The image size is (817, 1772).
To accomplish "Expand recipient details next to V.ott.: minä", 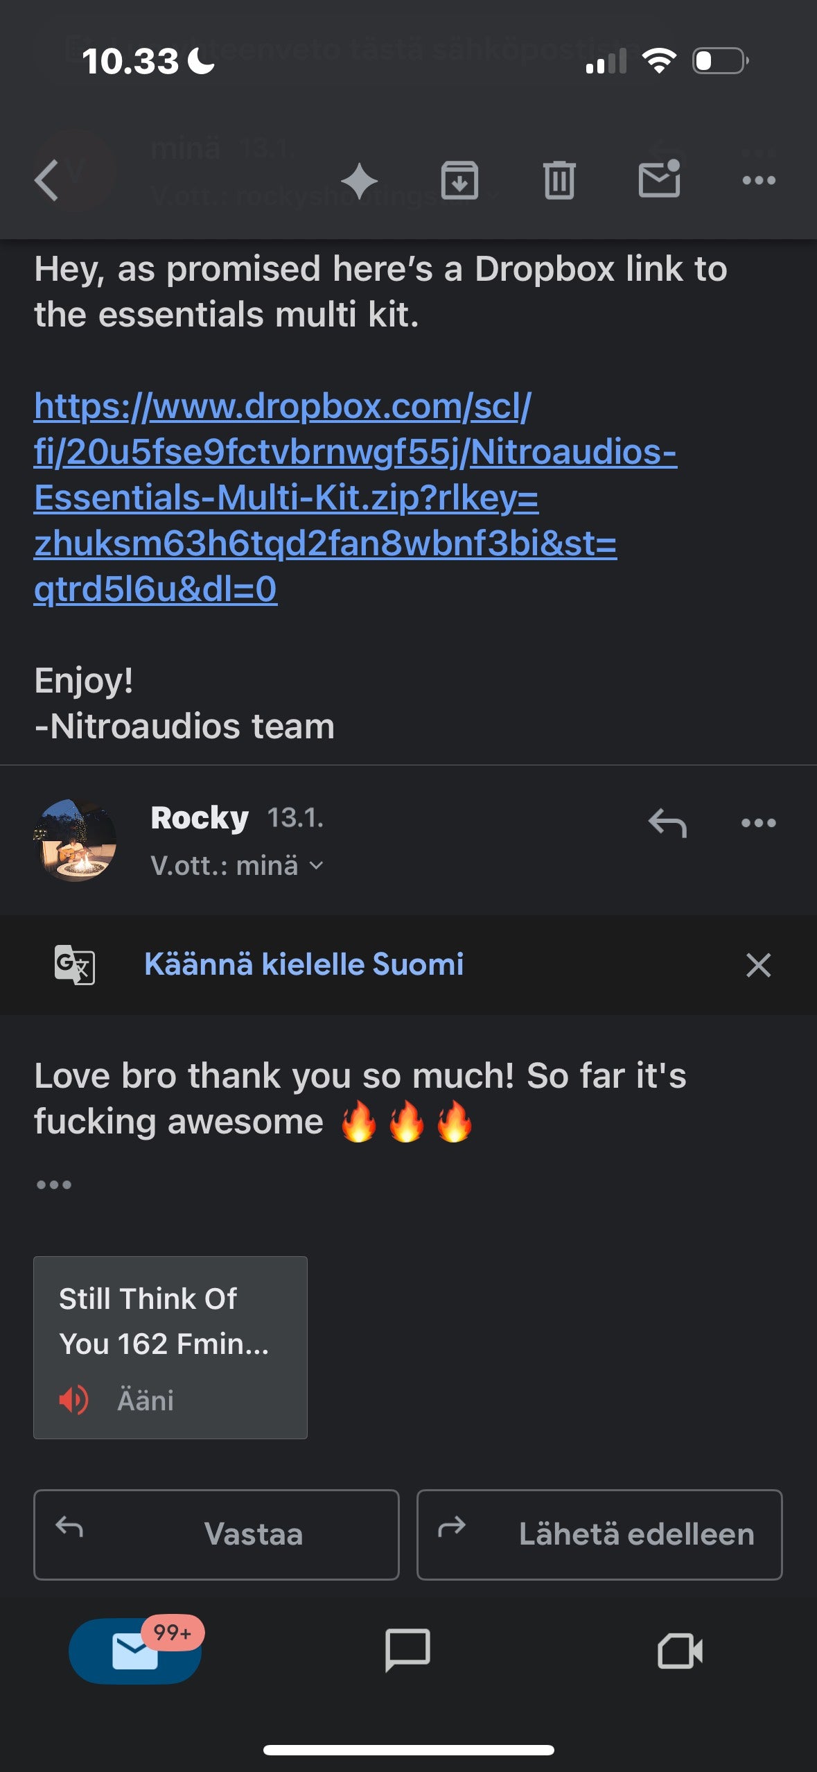I will coord(316,866).
